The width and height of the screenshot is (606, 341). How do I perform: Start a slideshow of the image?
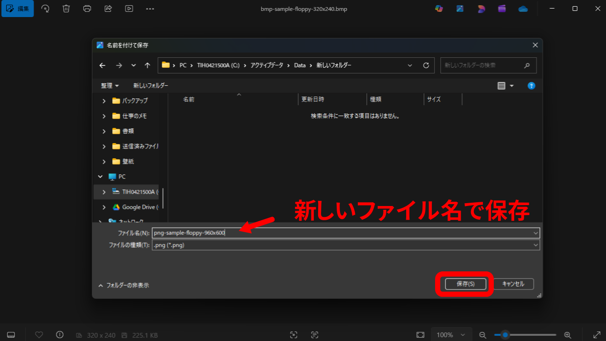129,8
